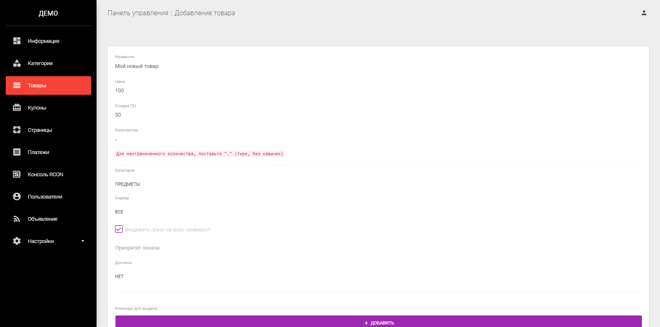This screenshot has height=327, width=660.
Task: Click the Информация dashboard icon
Action: [17, 41]
